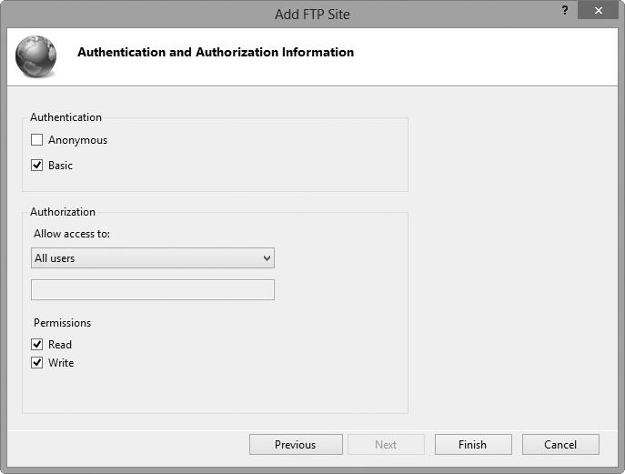This screenshot has width=625, height=474.
Task: Toggle the Read permission checkbox
Action: click(36, 344)
